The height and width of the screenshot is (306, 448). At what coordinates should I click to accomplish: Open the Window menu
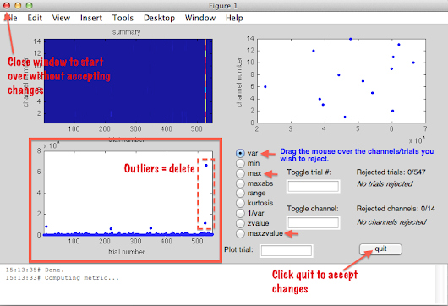pos(200,18)
